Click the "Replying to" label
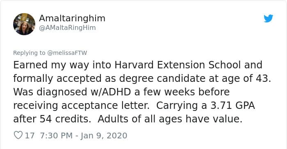 pos(29,53)
